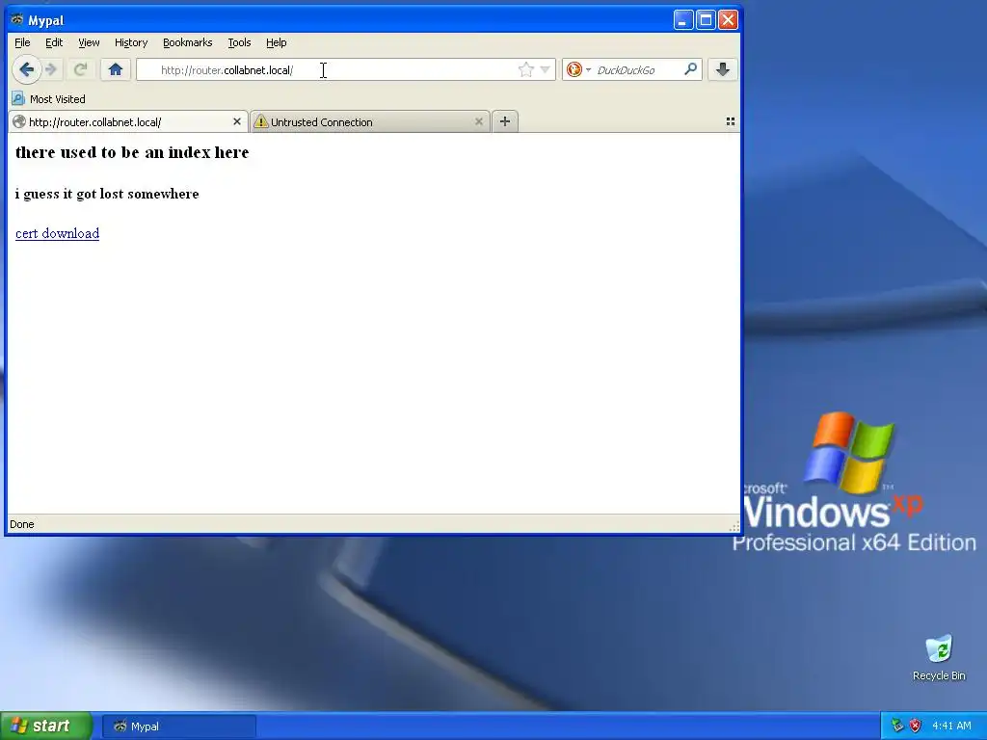Click the network connection tray icon
Viewport: 987px width, 740px height.
point(897,726)
